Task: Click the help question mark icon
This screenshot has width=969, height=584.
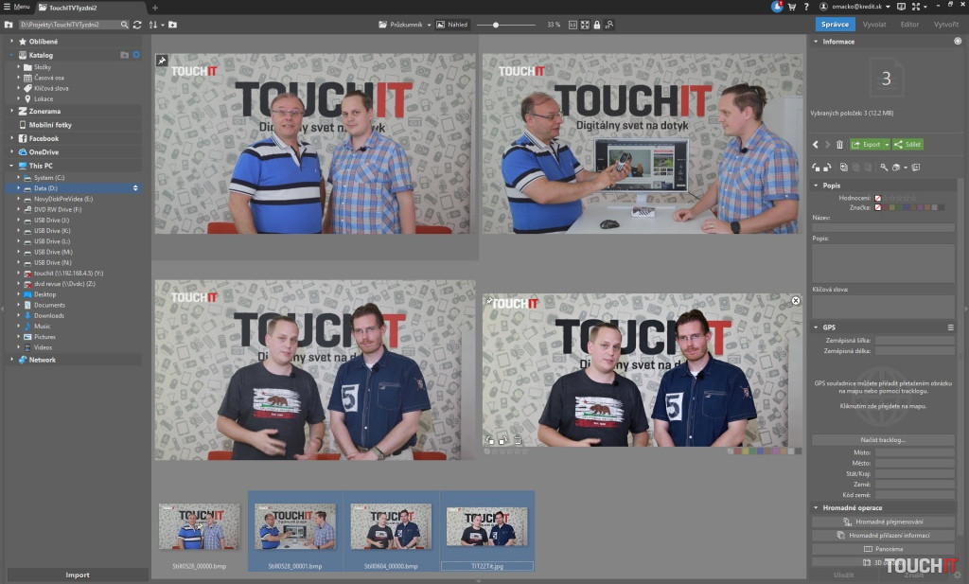Action: coord(805,7)
